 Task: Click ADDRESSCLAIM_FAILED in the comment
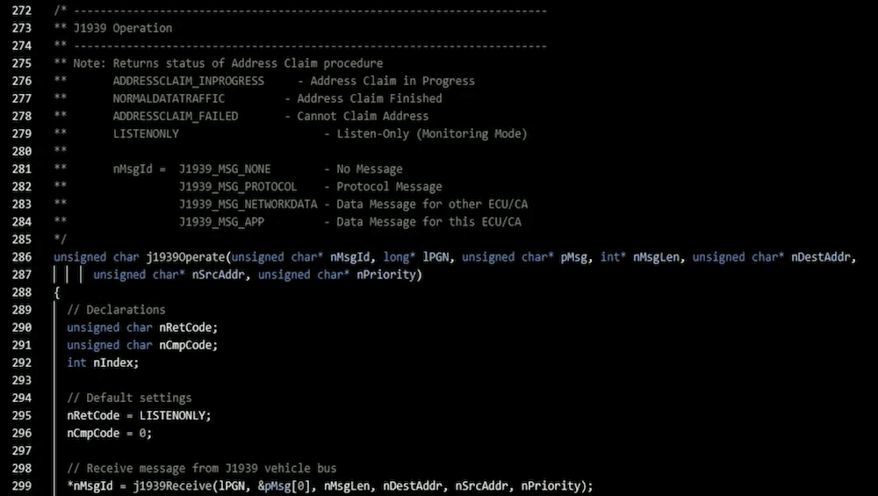click(176, 116)
